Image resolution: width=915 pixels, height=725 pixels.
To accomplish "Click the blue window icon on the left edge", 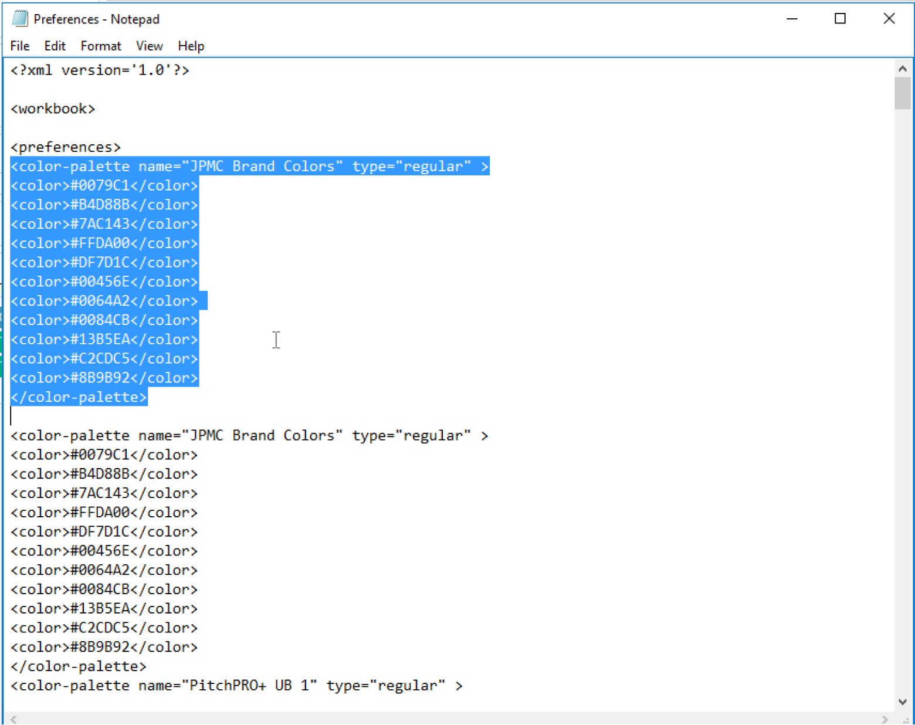I will pos(2,317).
